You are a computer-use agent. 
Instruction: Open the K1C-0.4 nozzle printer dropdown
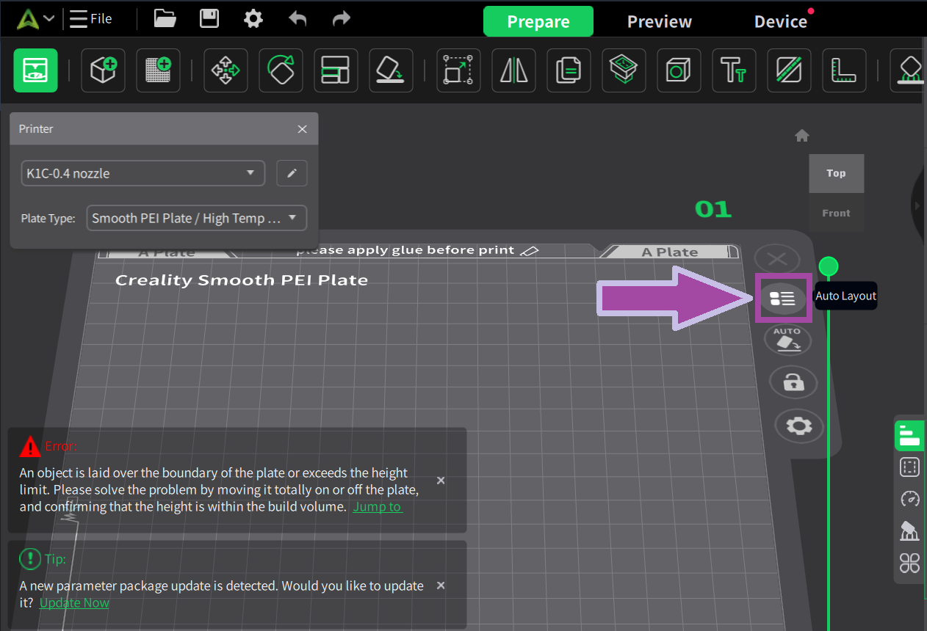[143, 174]
